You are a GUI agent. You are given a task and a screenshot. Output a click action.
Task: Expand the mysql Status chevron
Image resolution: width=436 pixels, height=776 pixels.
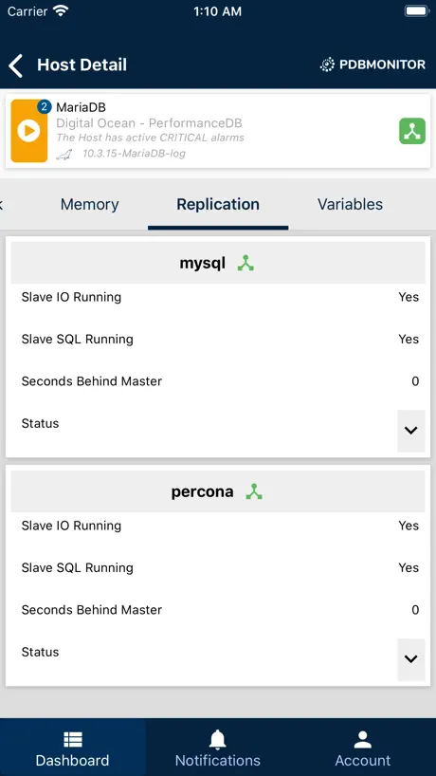pyautogui.click(x=410, y=431)
